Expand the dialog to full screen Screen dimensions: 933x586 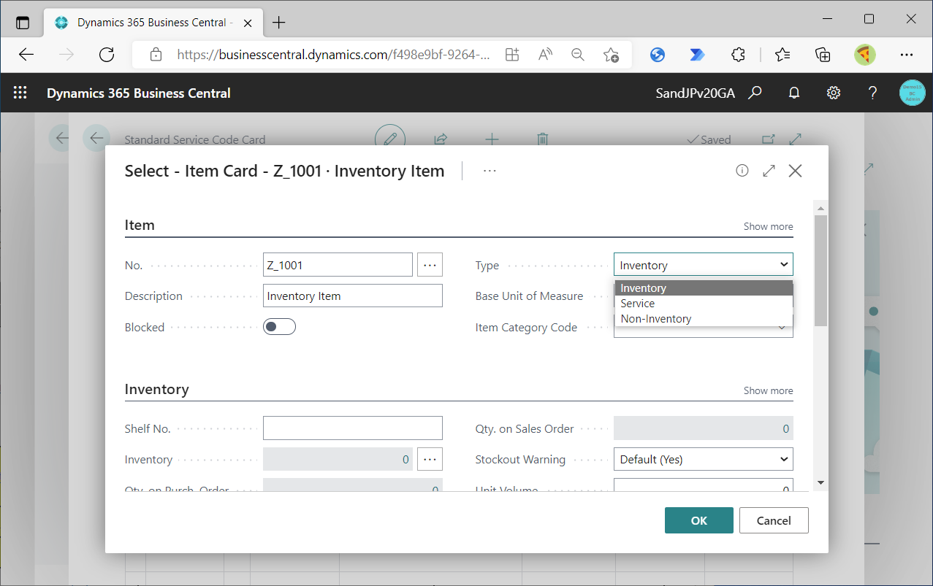pos(769,171)
